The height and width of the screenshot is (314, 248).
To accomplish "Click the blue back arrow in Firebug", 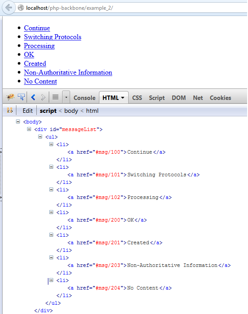I will coord(33,97).
